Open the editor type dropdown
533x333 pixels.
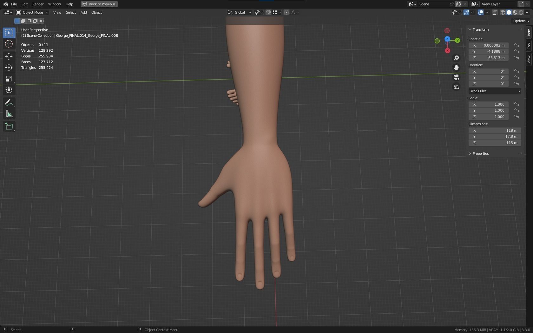click(8, 12)
